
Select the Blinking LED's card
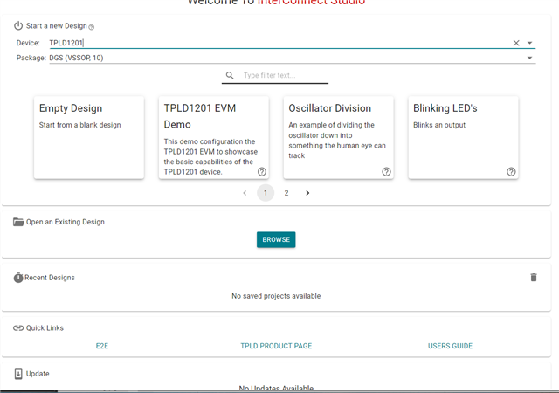[463, 137]
